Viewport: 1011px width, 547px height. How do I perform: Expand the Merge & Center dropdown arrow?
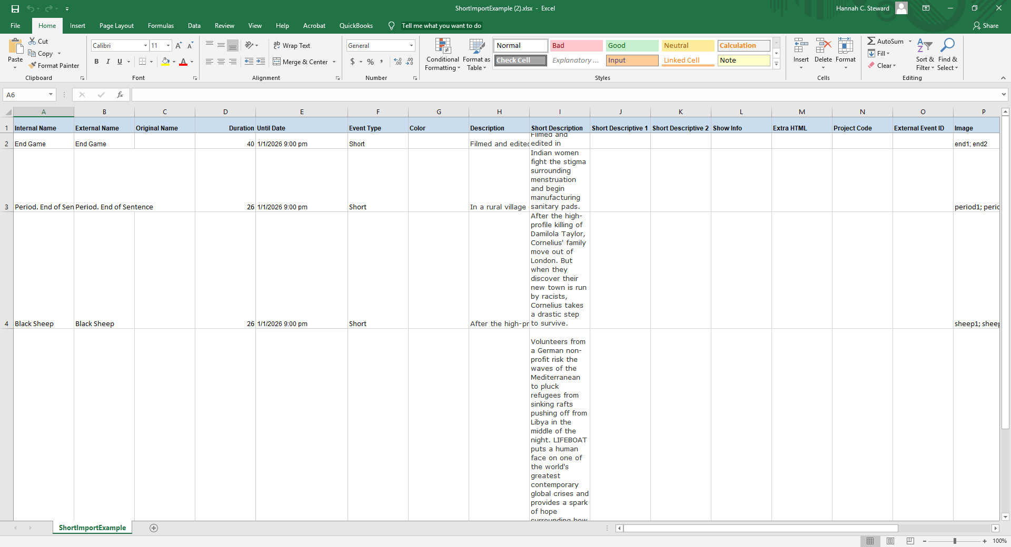[x=334, y=62]
